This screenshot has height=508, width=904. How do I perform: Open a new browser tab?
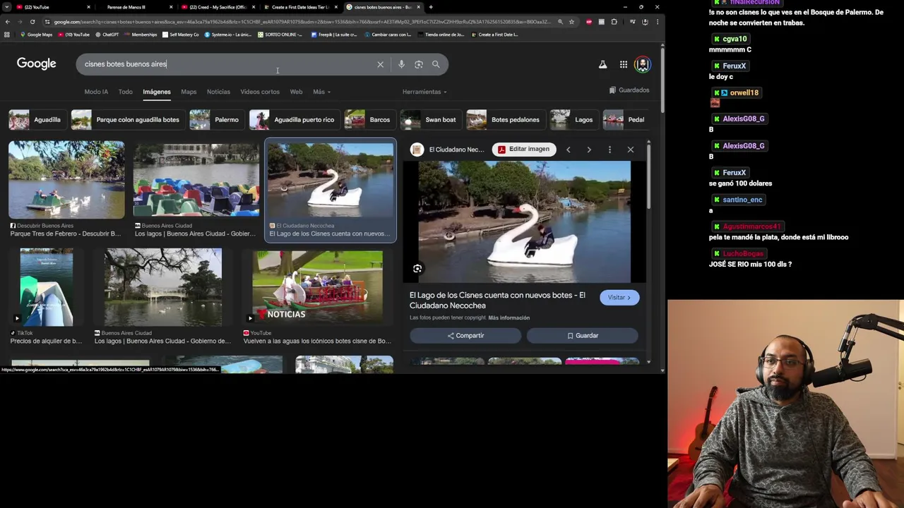pos(431,7)
